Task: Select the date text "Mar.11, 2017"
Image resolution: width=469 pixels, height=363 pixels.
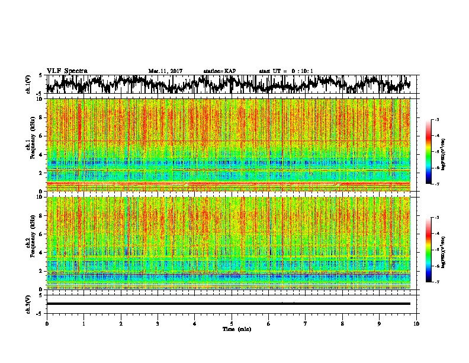Action: pyautogui.click(x=165, y=71)
